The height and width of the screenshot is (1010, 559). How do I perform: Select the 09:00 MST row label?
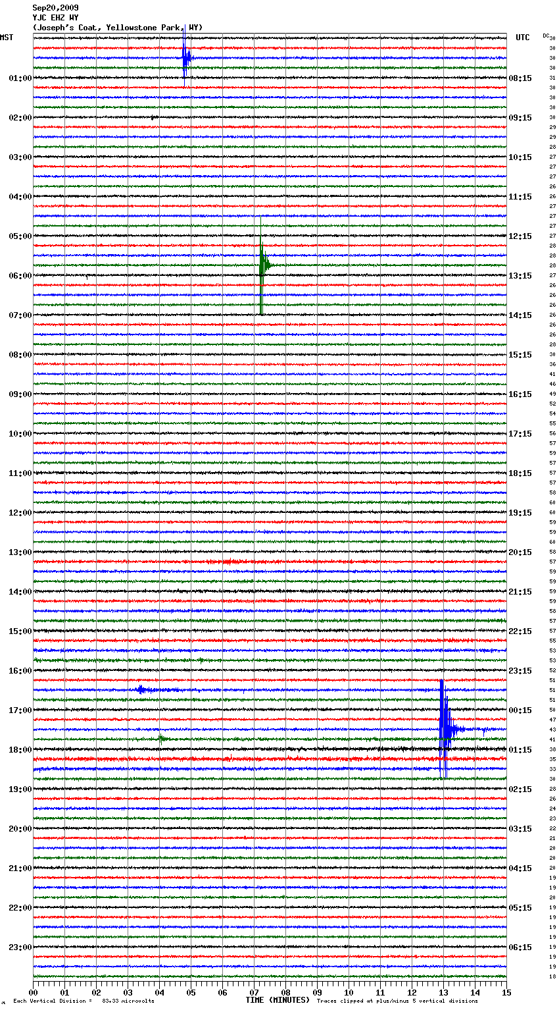[20, 394]
